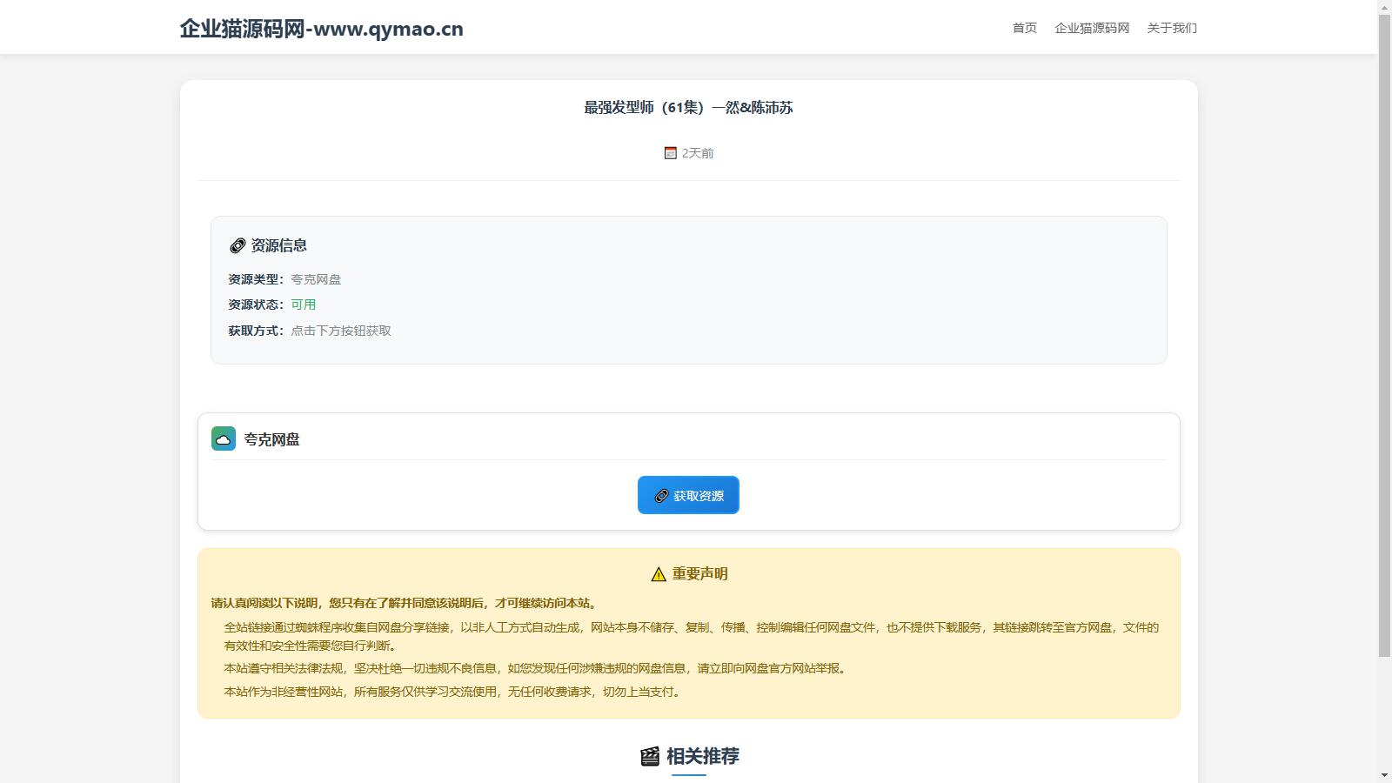
Task: Go to 企业猫源码网 in the top menu
Action: [x=1092, y=28]
